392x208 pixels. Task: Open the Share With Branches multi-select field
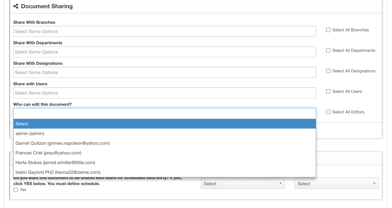tap(165, 32)
